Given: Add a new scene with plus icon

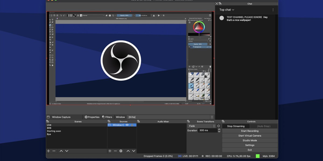Looking at the screenshot, I should 48,151.
